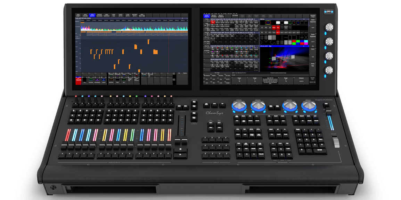Open the SOURCE Output selector
Viewport: 401px width, 200px height.
point(313,16)
